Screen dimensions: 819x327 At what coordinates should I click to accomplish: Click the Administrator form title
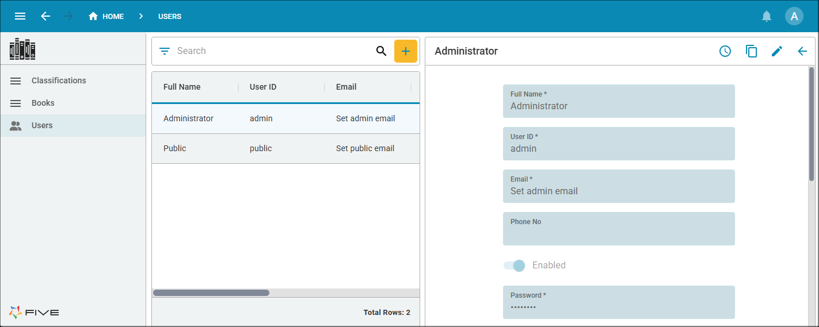pos(466,51)
